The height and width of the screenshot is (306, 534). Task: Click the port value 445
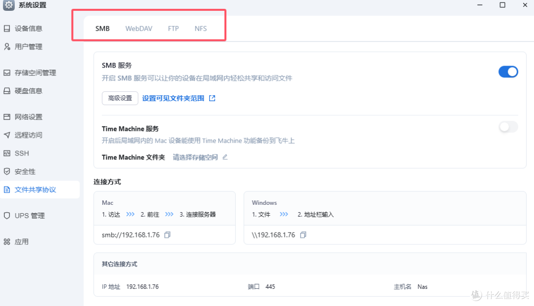point(270,287)
